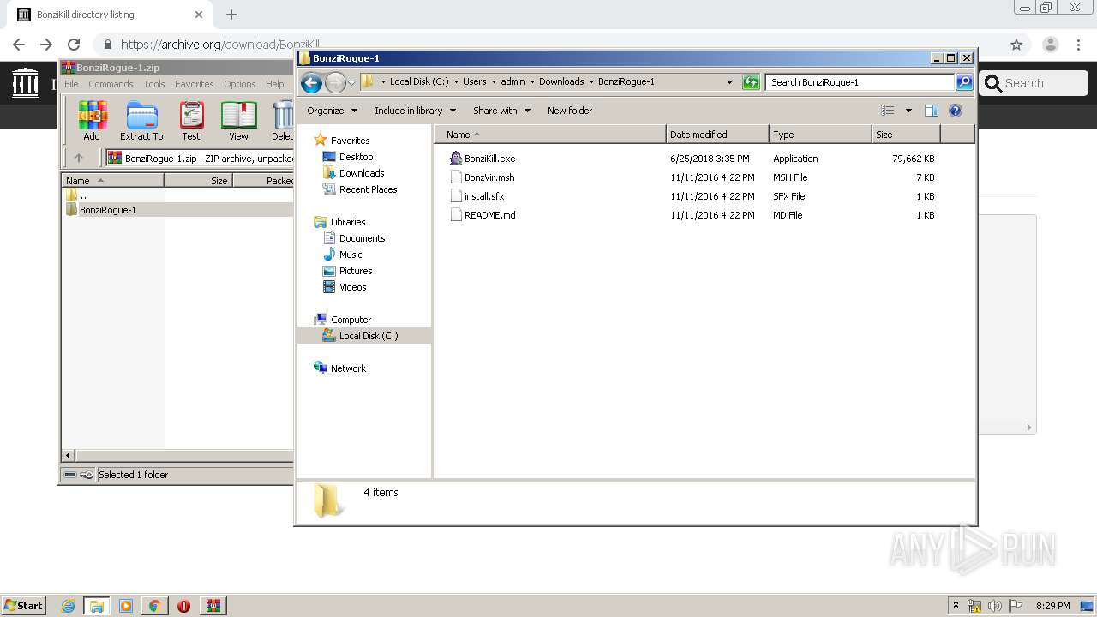Select Recent Places in navigation pane
This screenshot has width=1097, height=617.
[368, 189]
